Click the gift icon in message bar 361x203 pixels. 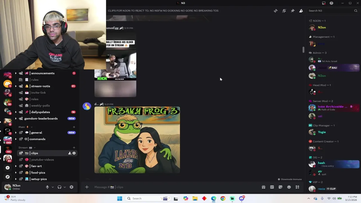pos(263,187)
